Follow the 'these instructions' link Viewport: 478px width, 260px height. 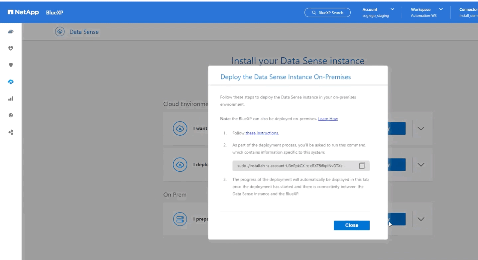[x=262, y=133]
